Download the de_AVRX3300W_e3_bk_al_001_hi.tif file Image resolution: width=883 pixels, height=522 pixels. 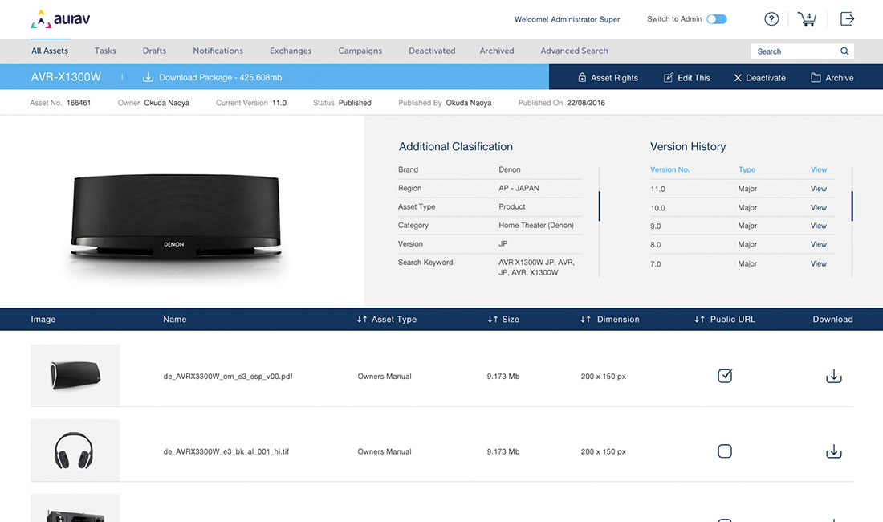pos(833,451)
